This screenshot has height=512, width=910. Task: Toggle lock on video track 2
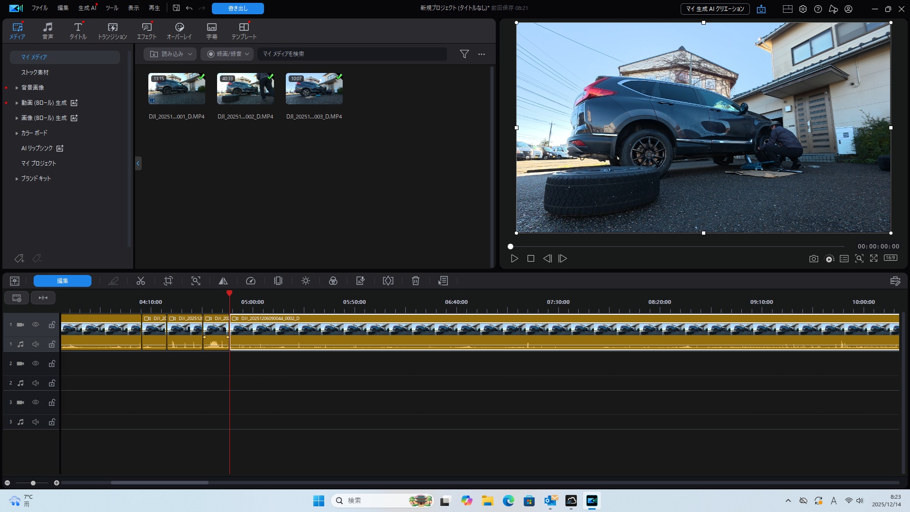[52, 364]
